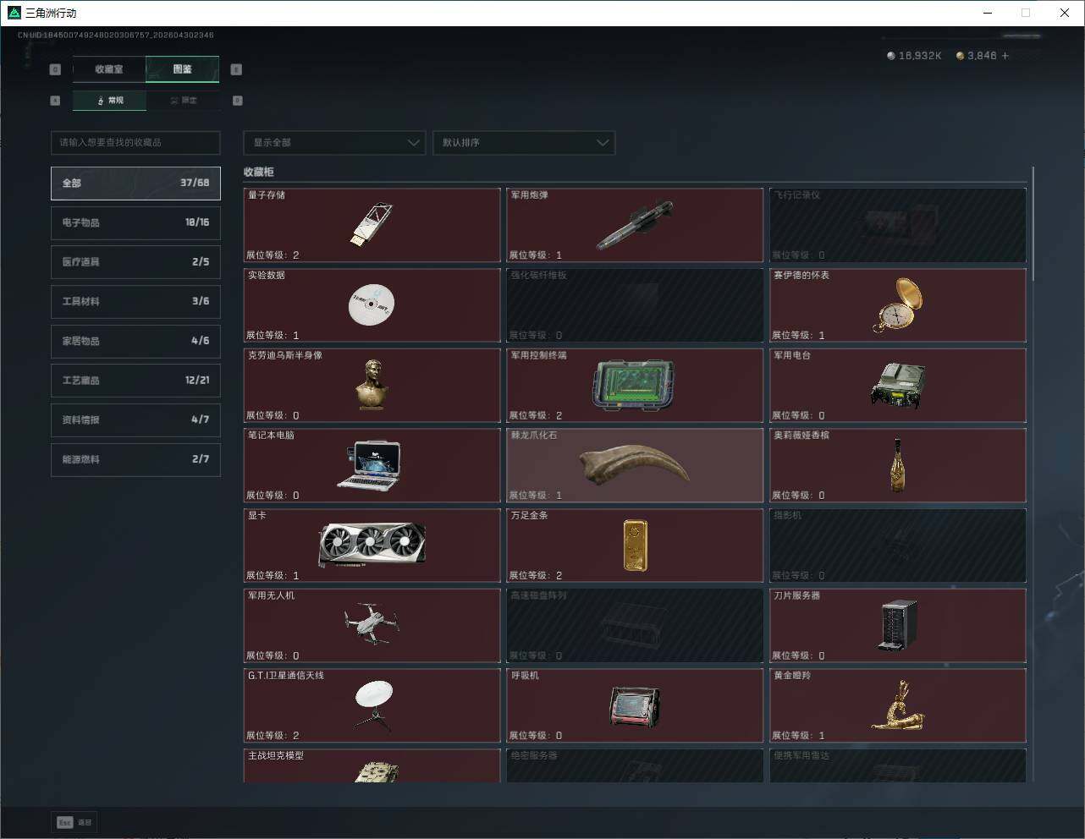Pick the 军用电台 military radio

coord(897,386)
